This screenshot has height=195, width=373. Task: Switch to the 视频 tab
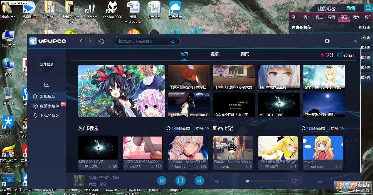[214, 54]
